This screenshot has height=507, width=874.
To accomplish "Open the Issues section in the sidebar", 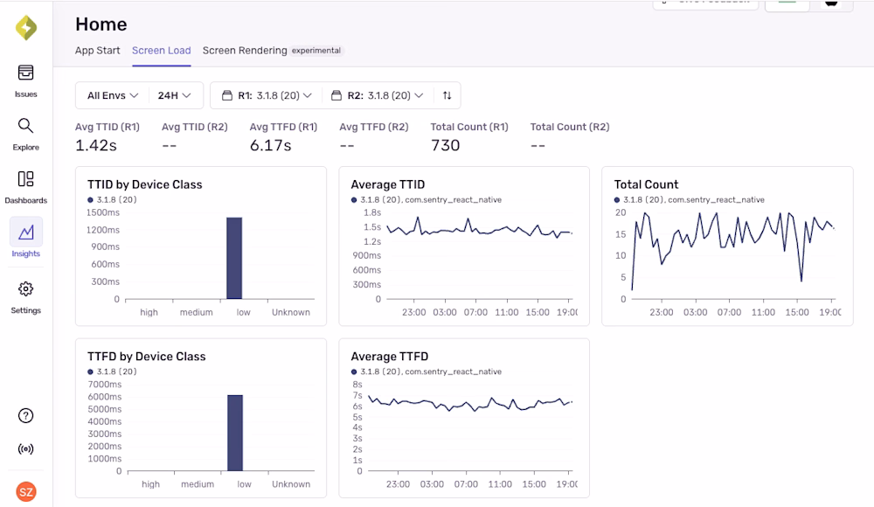I will [25, 80].
